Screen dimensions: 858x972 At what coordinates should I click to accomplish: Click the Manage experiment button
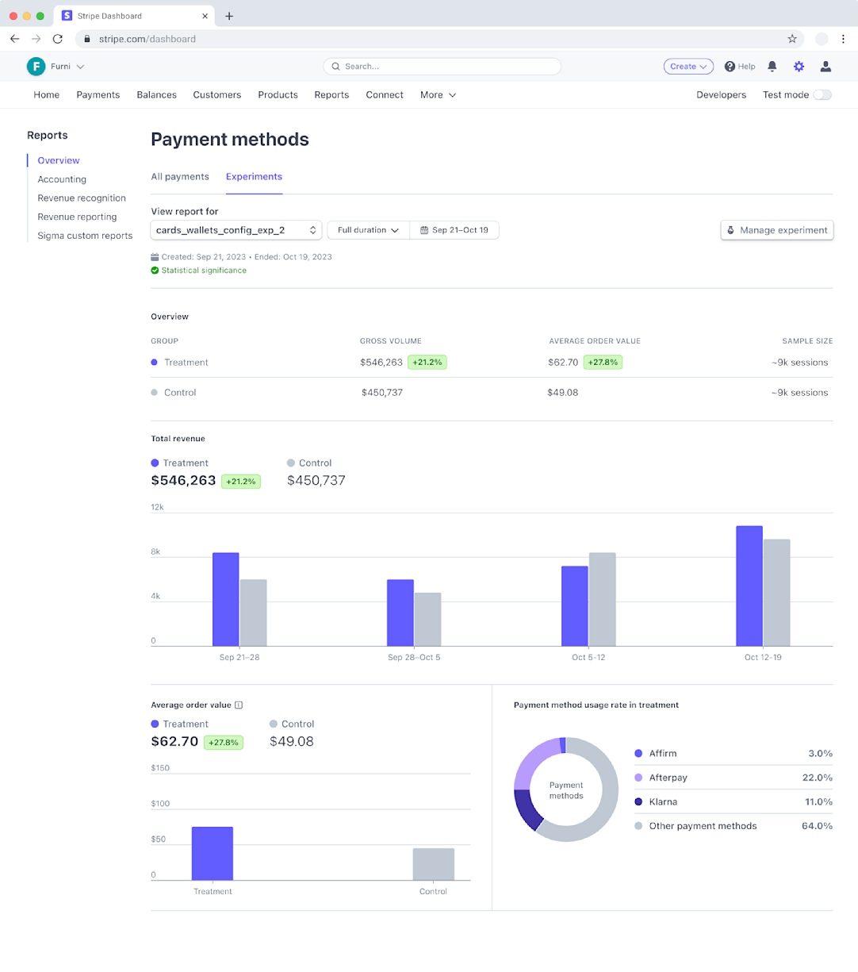click(x=776, y=230)
